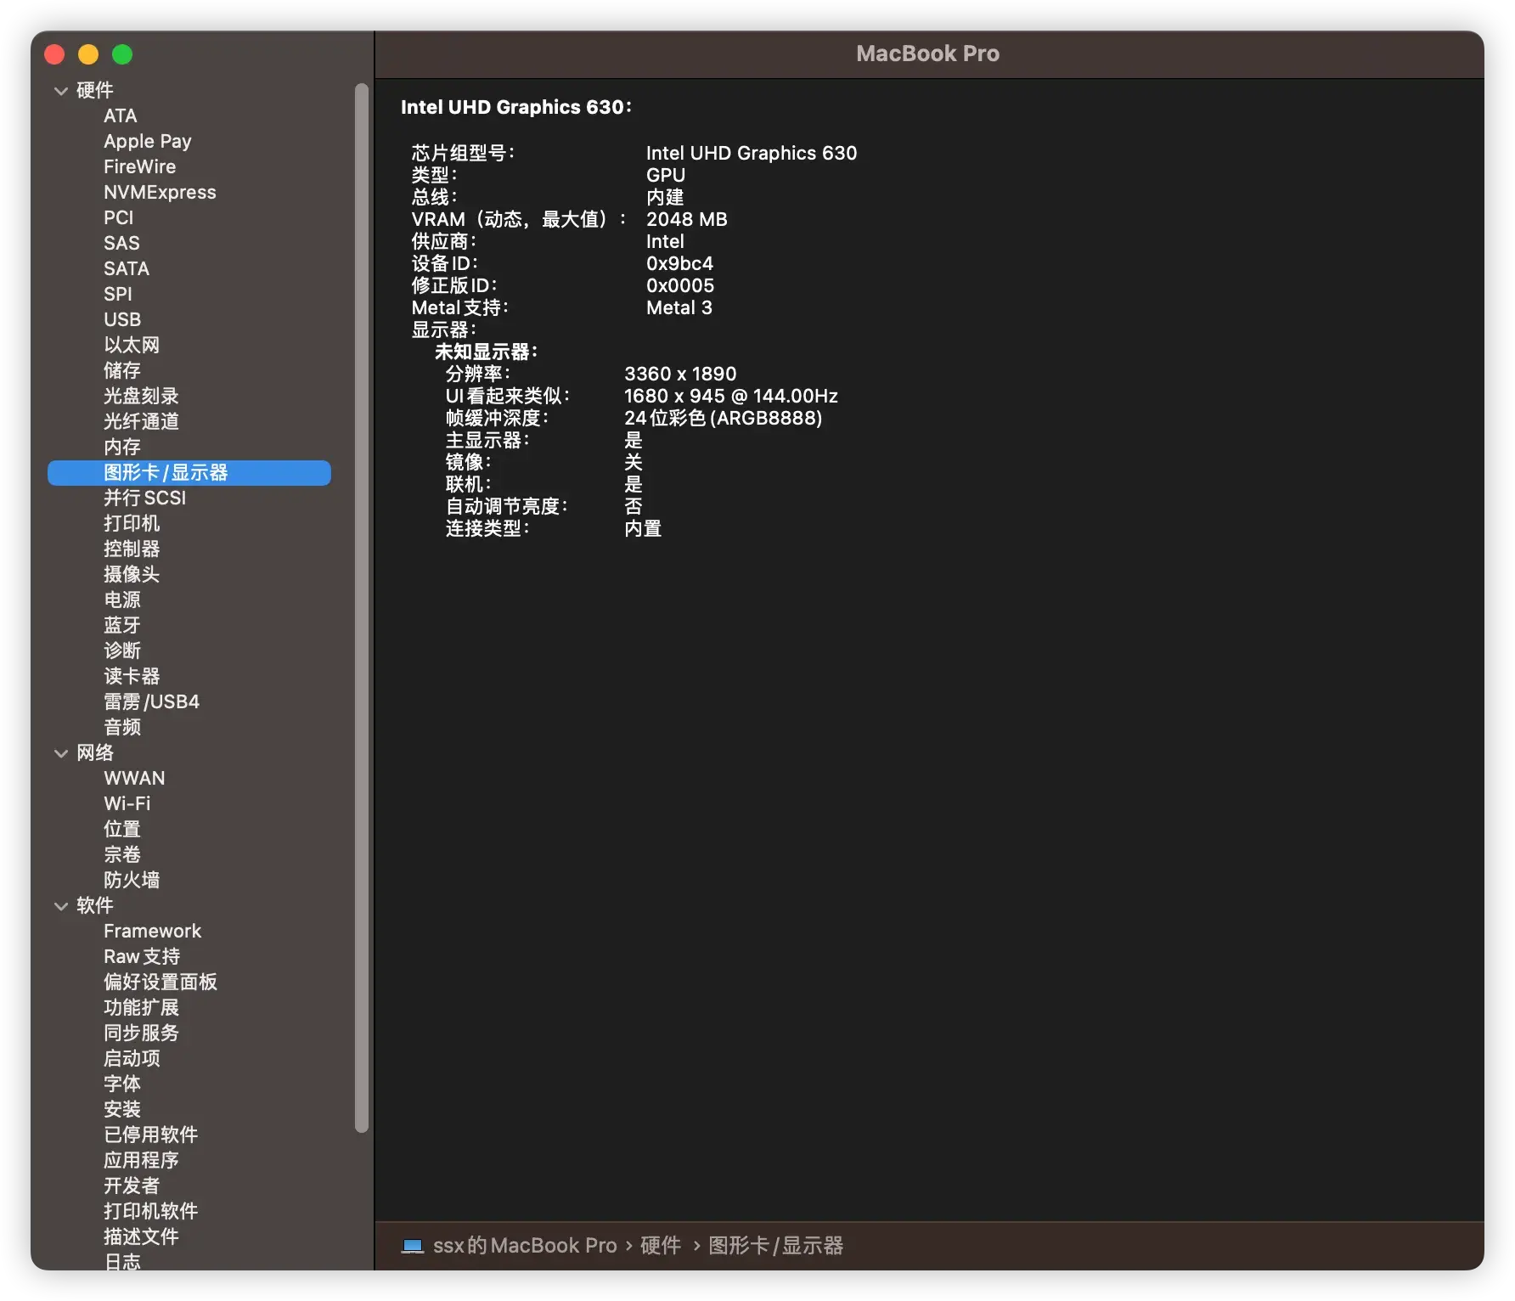Select the highlighted 图形卡/显示器 sidebar row

[189, 473]
